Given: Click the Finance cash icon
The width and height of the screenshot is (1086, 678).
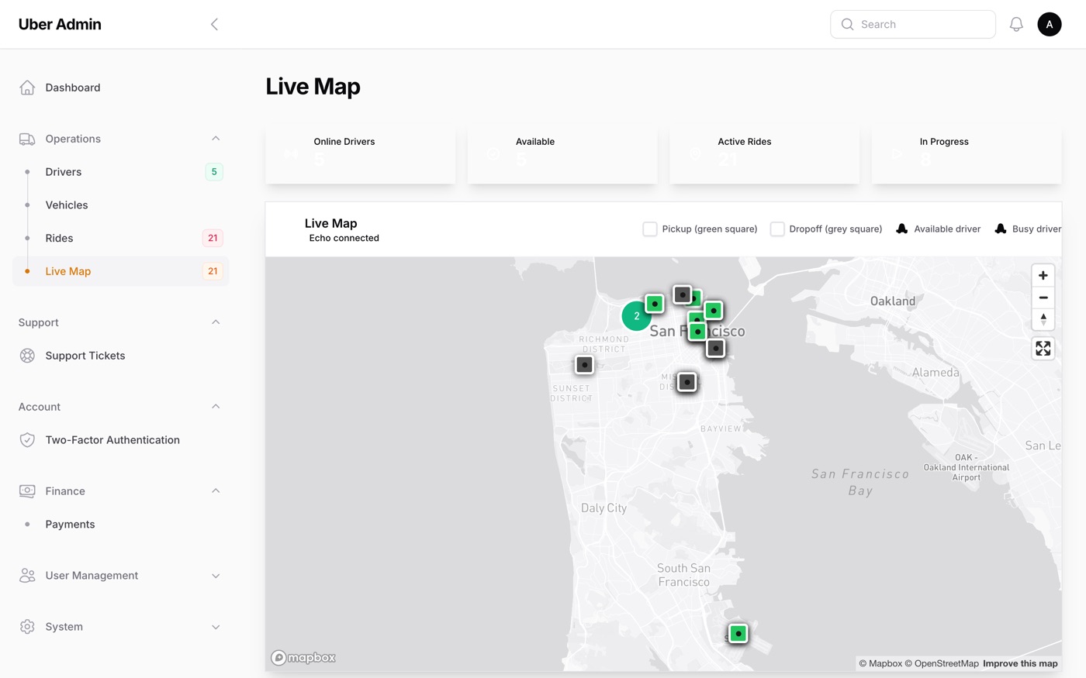Looking at the screenshot, I should tap(27, 491).
